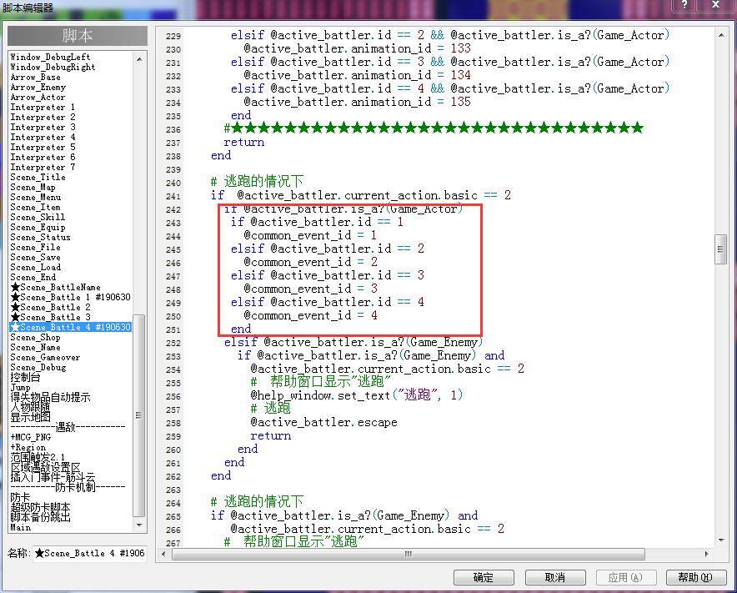737x593 pixels.
Task: Select the ★Scene_Battle 3 script
Action: (51, 318)
